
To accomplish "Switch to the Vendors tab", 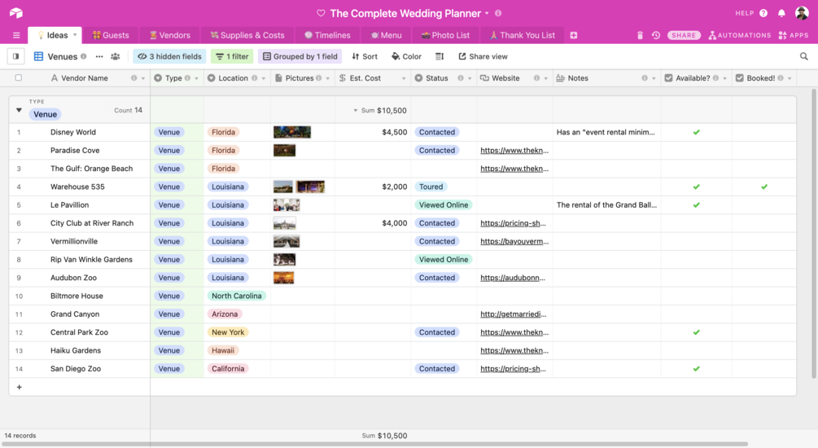I will click(x=169, y=35).
